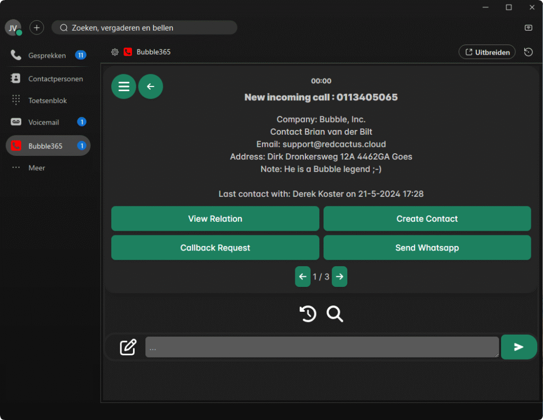Focus the message text input field

[x=322, y=347]
